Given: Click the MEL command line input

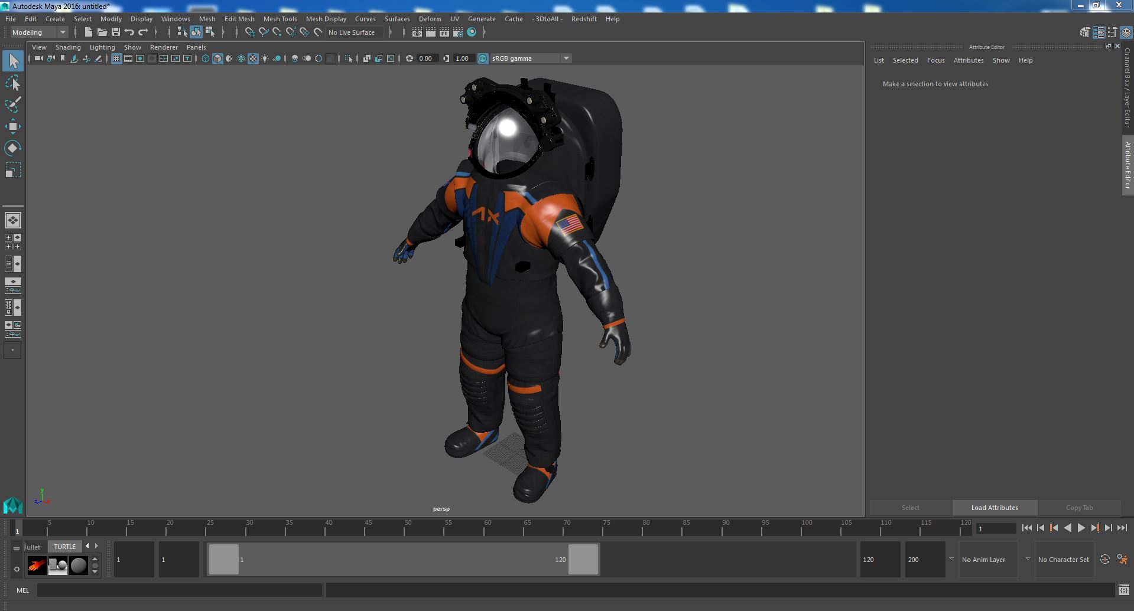Looking at the screenshot, I should tap(180, 590).
